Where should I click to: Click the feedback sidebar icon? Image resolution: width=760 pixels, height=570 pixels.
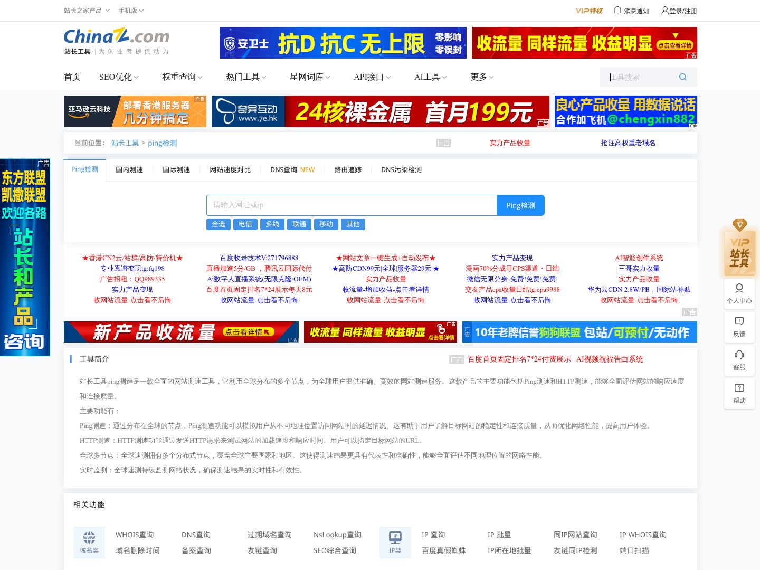point(739,327)
